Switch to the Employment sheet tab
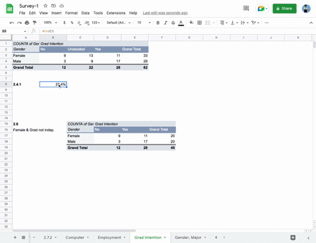Viewport: 316px width, 243px height. [x=109, y=237]
